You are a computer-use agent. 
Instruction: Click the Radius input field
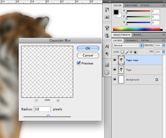(x=42, y=109)
